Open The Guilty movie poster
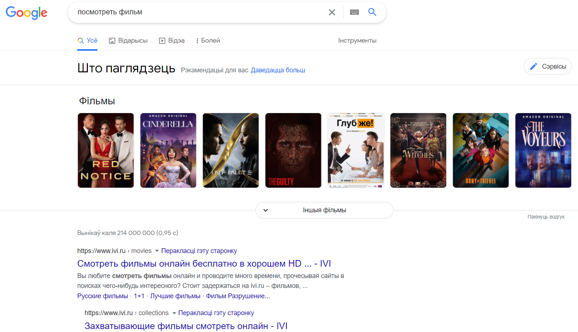 coord(293,150)
